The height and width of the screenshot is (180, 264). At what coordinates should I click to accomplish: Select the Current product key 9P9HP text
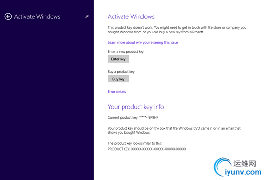tap(133, 117)
